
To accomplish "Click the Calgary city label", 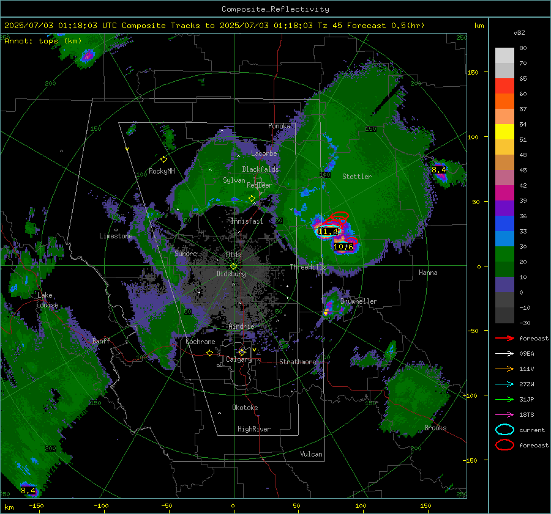I will pyautogui.click(x=239, y=359).
